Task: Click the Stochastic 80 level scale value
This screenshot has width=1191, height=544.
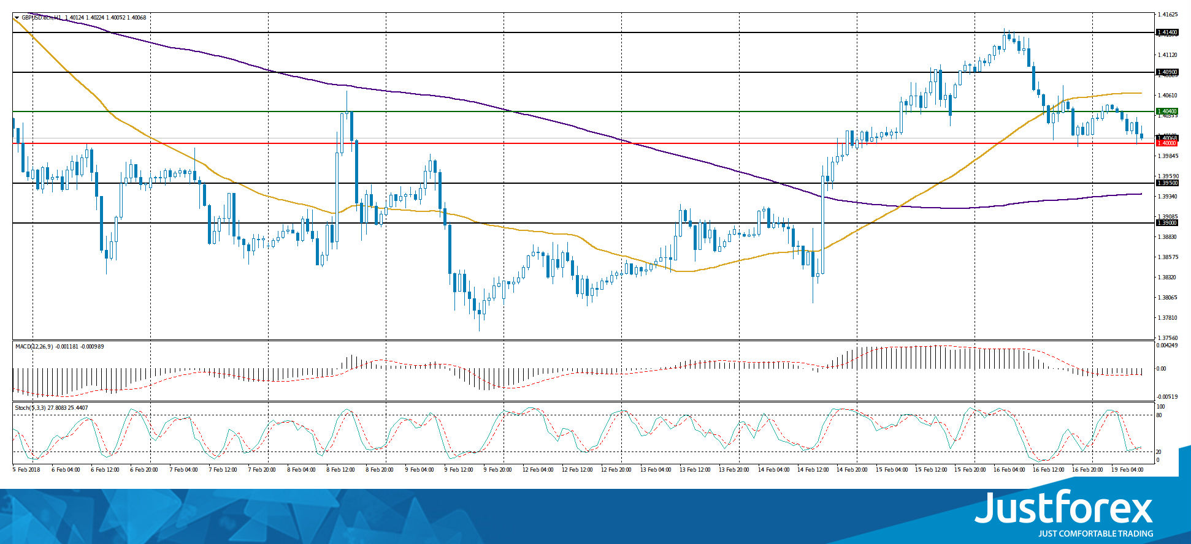Action: 1159,415
